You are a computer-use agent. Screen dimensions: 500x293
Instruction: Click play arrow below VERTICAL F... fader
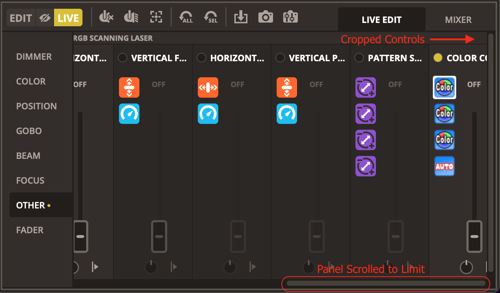[x=174, y=267]
